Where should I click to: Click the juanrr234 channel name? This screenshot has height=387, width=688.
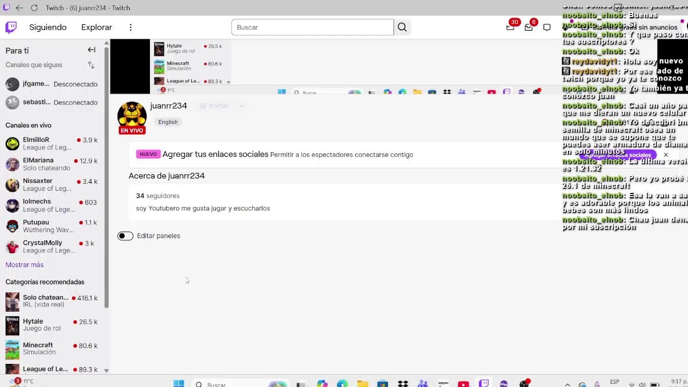(169, 106)
